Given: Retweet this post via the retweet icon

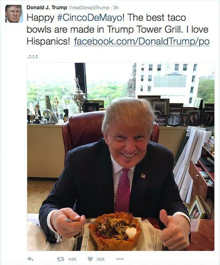Looking at the screenshot, I should 60,259.
